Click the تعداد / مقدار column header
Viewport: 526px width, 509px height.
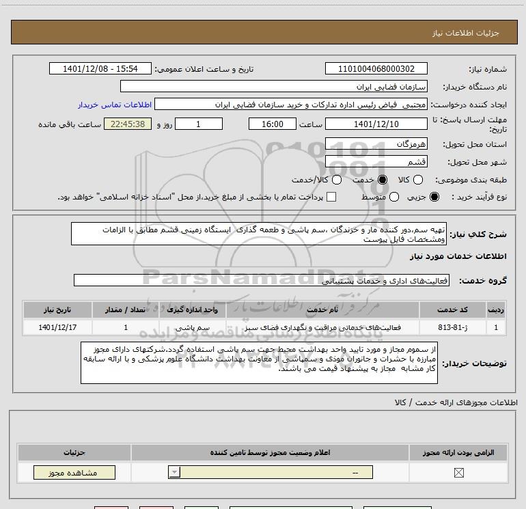[126, 309]
